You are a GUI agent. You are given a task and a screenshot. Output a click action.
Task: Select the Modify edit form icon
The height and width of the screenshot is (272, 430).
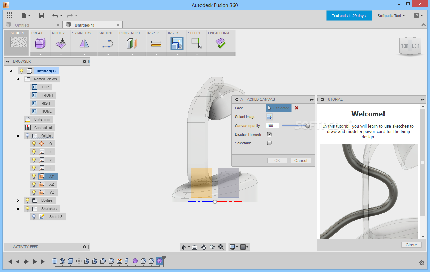[60, 44]
